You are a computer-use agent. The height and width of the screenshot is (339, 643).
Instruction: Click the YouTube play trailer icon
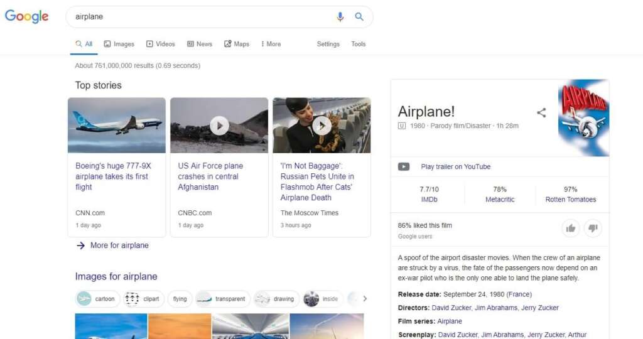point(404,167)
